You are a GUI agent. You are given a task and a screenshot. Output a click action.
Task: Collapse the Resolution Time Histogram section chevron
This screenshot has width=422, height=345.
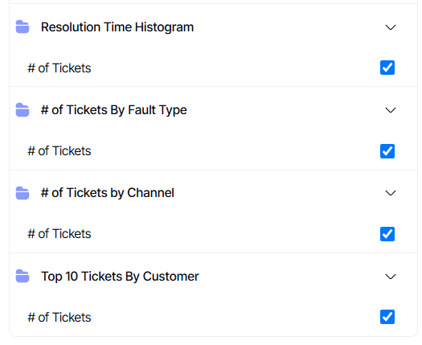click(x=390, y=27)
